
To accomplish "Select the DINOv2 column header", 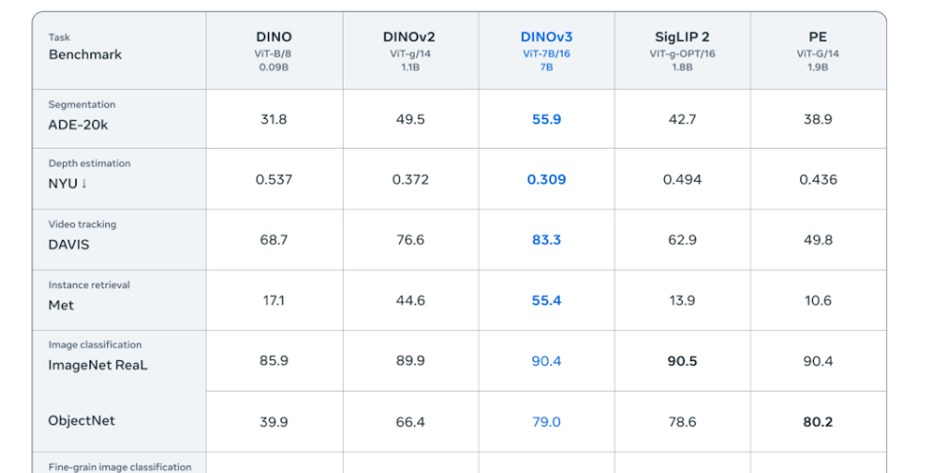I will tap(409, 37).
